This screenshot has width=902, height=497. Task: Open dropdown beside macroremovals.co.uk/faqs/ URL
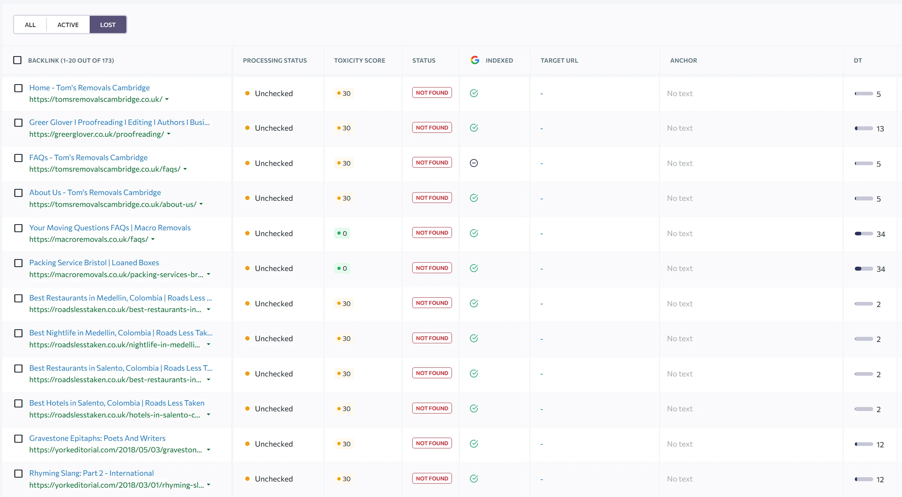click(153, 239)
